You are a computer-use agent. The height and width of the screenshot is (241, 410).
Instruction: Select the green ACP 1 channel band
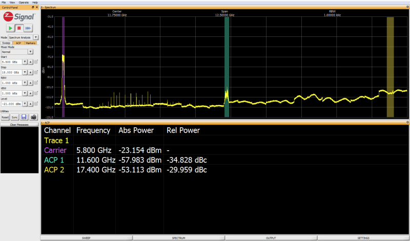tap(227, 67)
